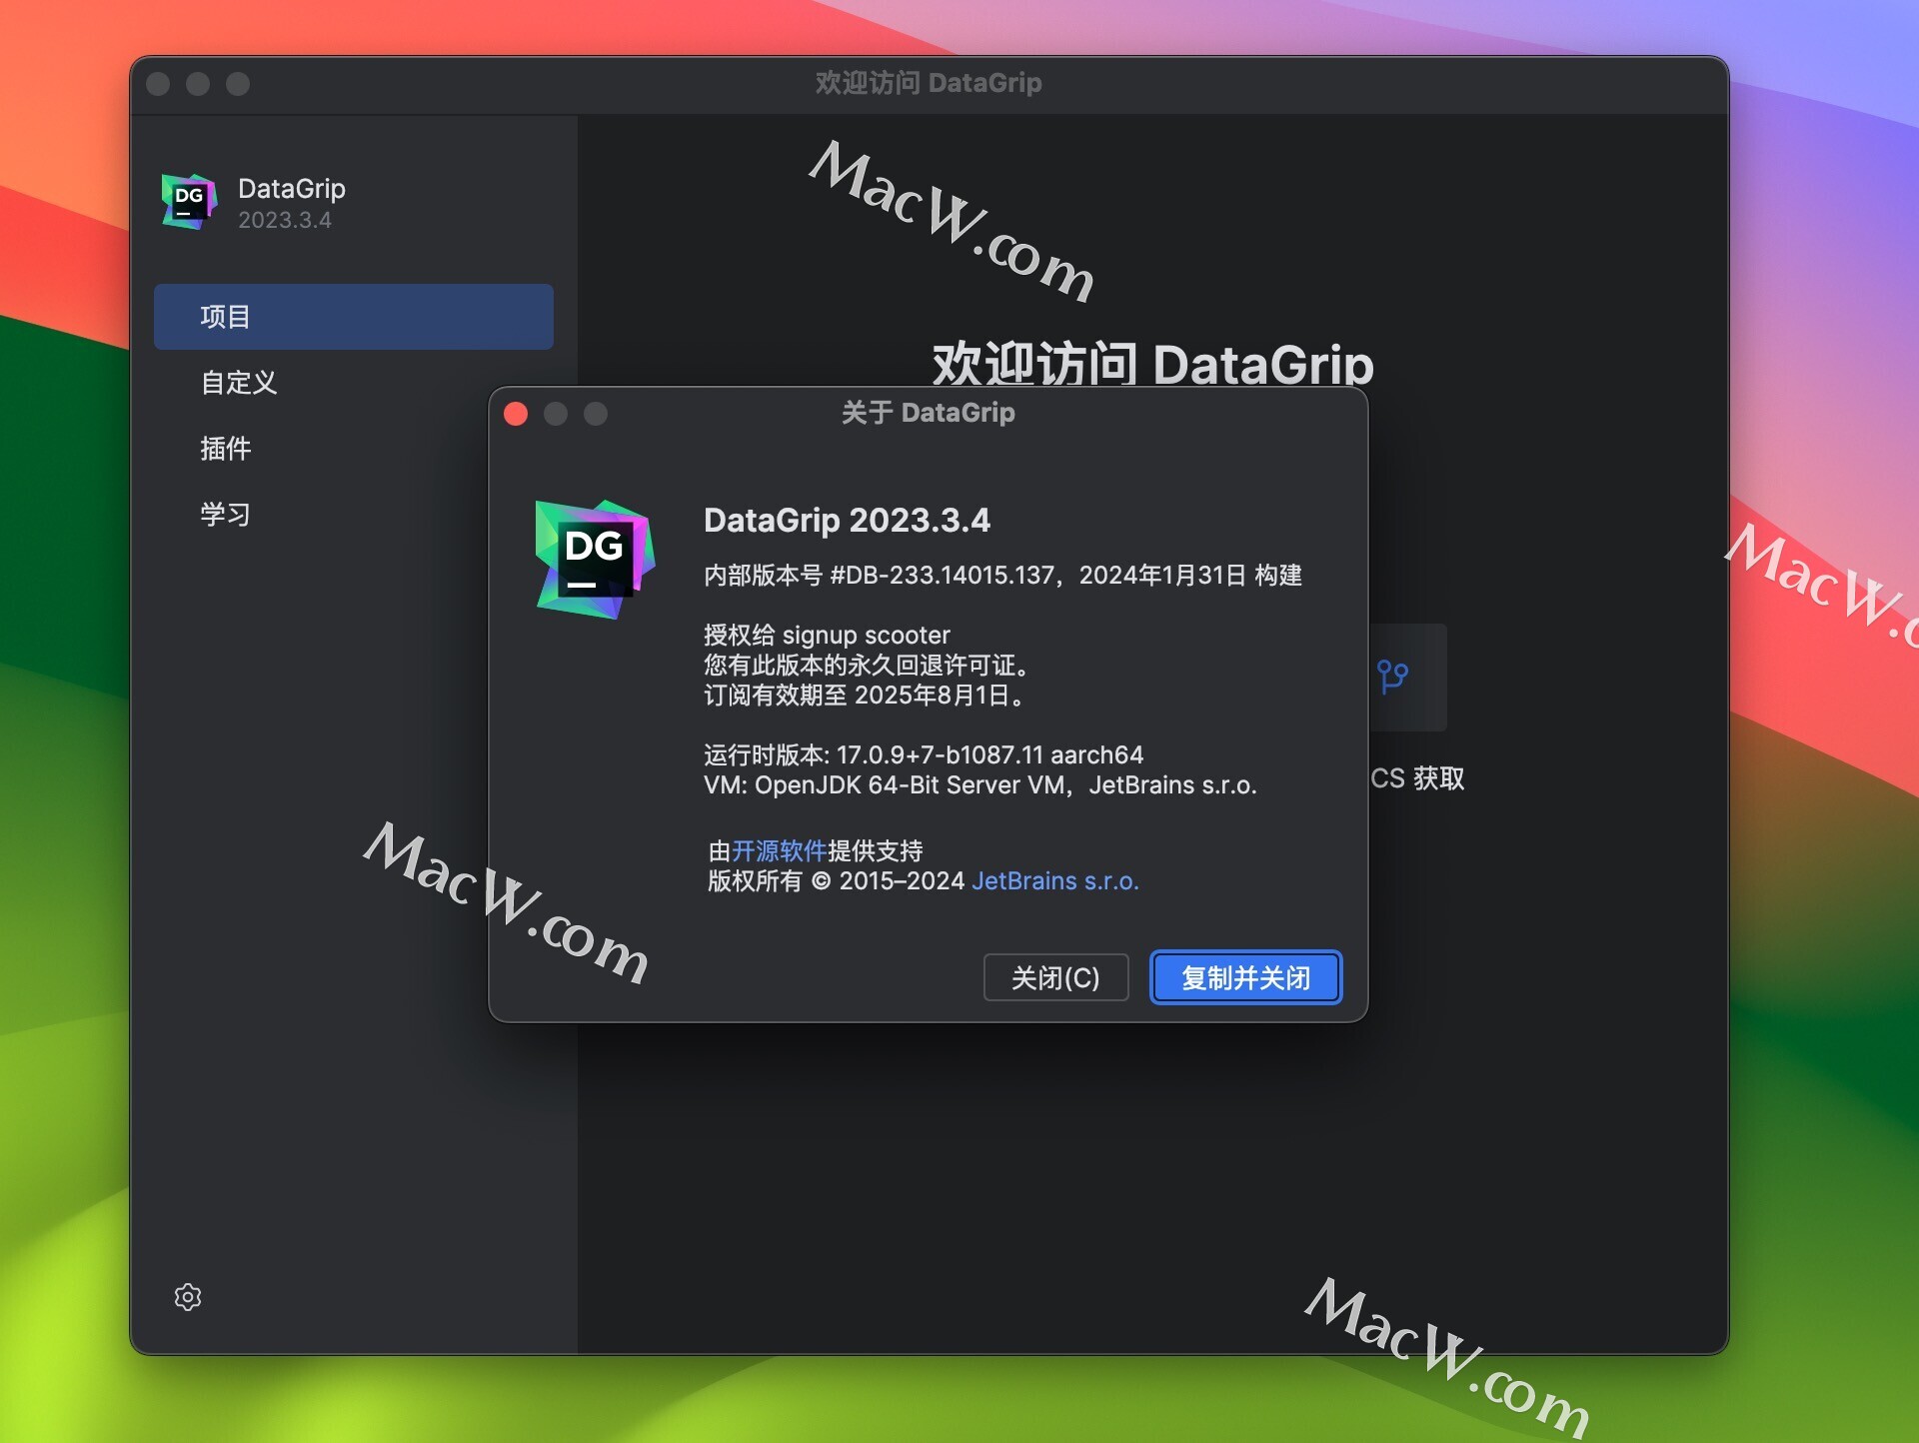The image size is (1919, 1443).
Task: Switch to the 插件 tab
Action: (225, 449)
